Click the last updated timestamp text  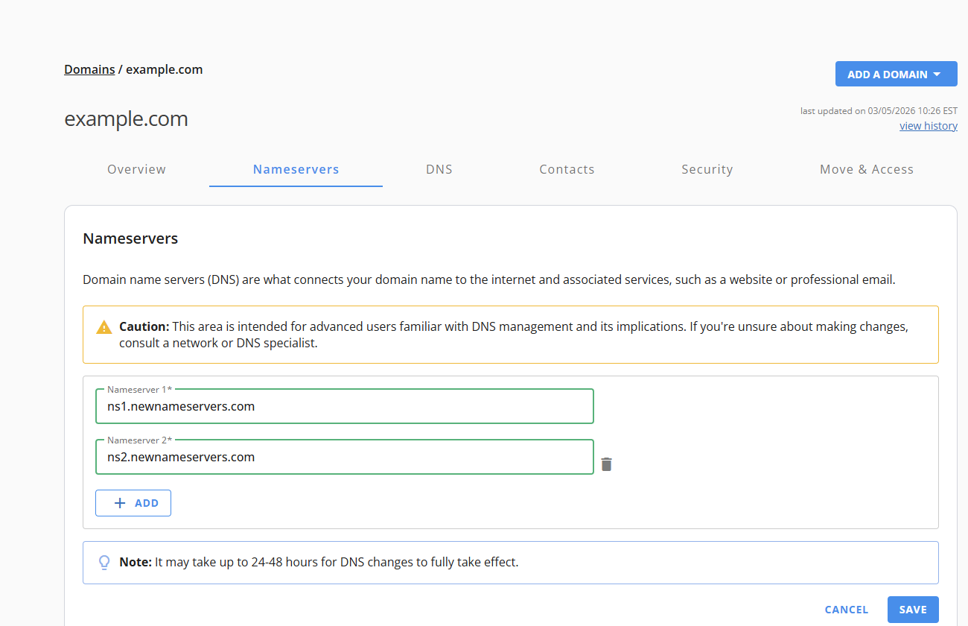coord(879,111)
